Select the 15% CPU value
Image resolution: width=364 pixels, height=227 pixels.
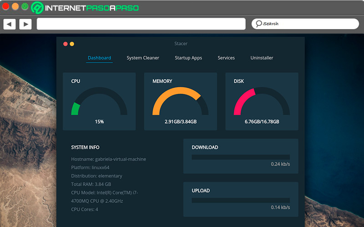click(x=99, y=122)
